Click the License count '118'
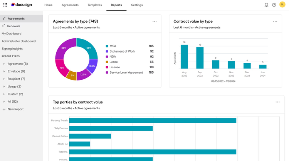This screenshot has height=161, width=289. point(151,67)
